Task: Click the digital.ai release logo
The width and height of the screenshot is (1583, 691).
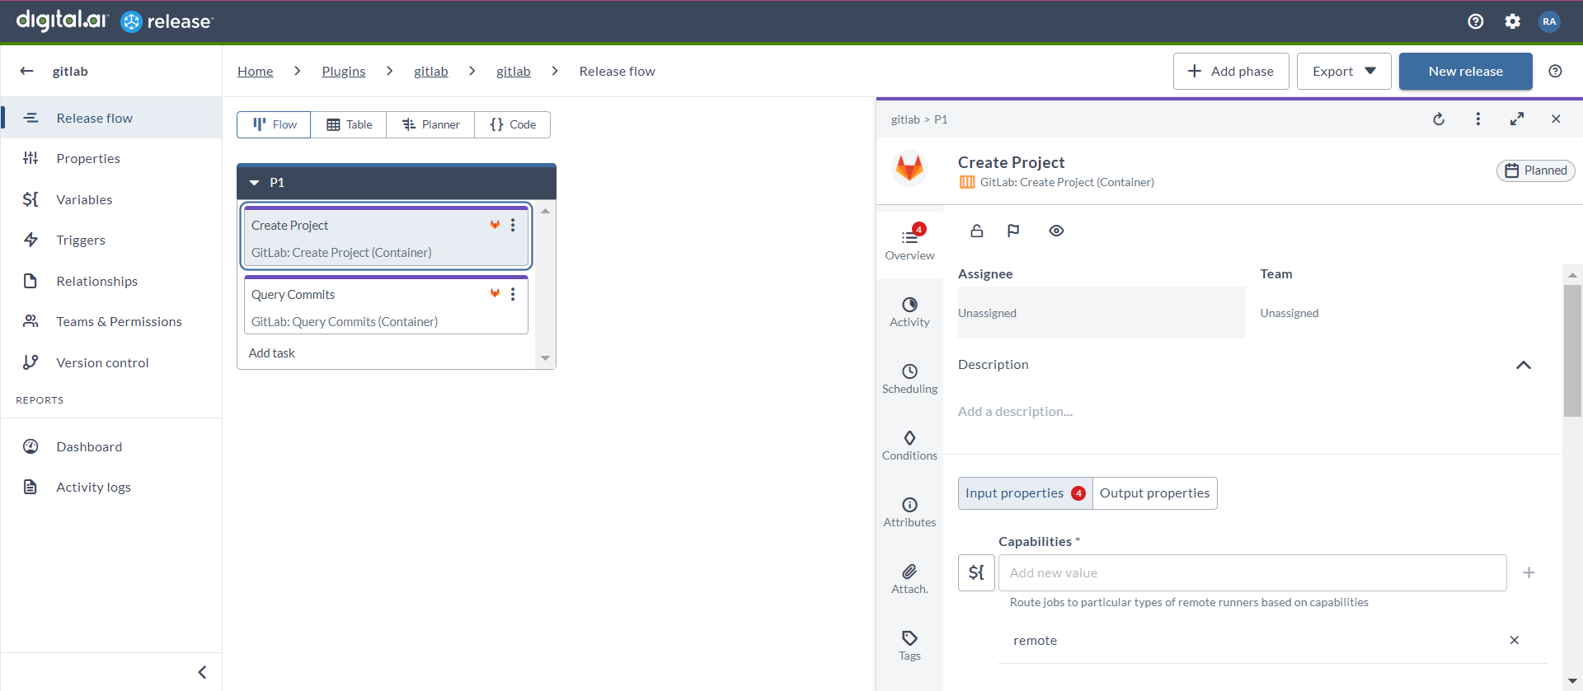Action: [x=115, y=21]
